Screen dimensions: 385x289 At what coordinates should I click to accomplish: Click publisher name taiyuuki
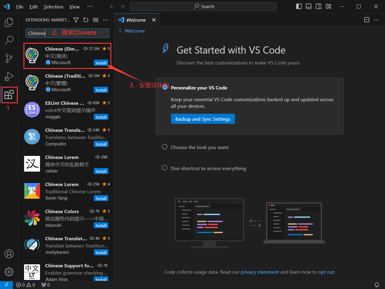(x=54, y=225)
